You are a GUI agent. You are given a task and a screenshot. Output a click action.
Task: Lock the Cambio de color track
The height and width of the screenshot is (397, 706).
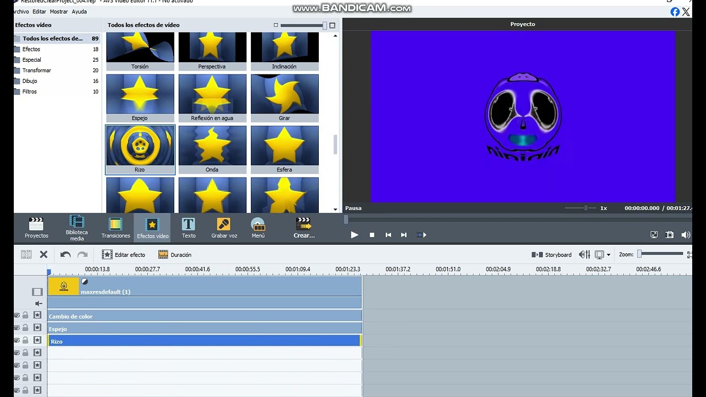pyautogui.click(x=25, y=315)
